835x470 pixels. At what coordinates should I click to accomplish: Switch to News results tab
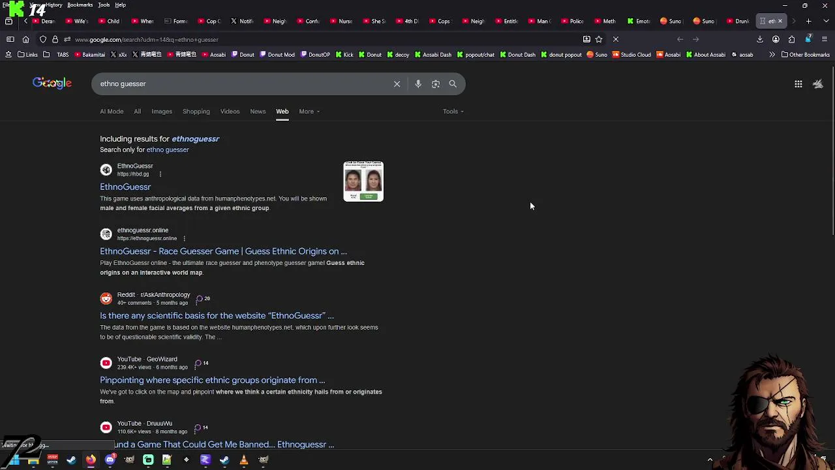coord(258,112)
